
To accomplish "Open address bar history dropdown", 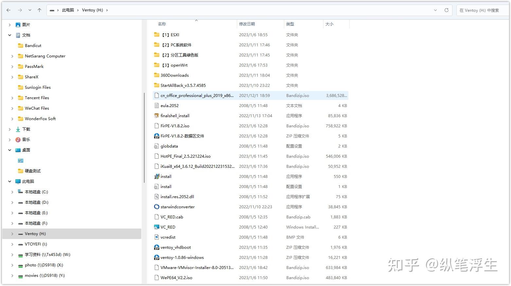I will pos(435,10).
